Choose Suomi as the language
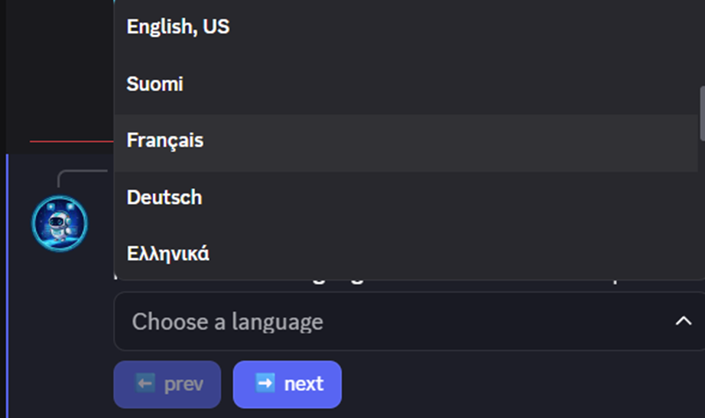 [154, 84]
